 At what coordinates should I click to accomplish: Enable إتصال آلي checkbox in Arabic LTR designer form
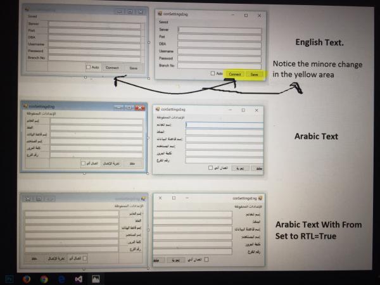point(83,163)
